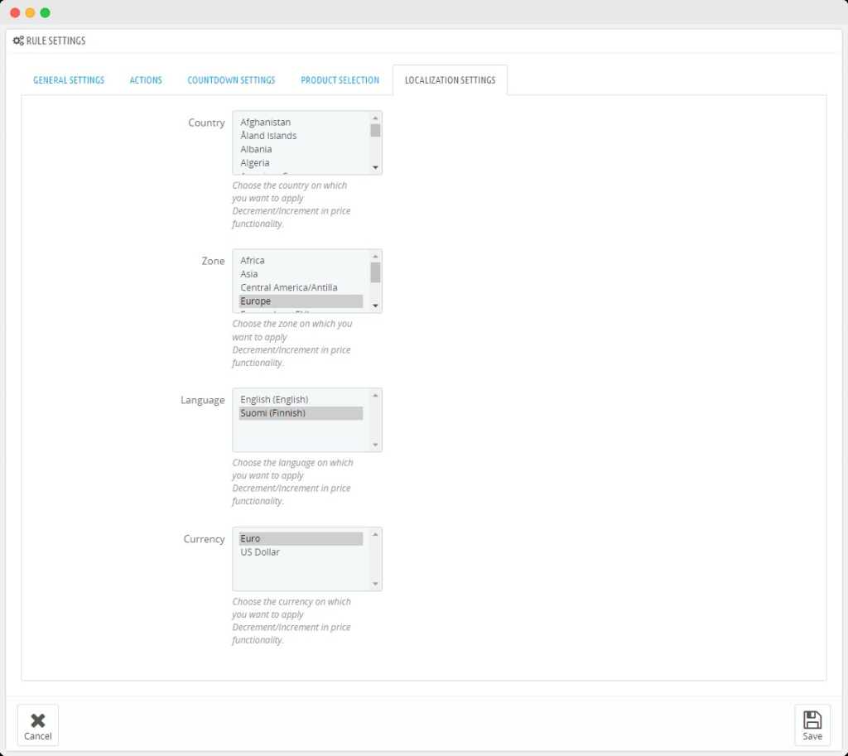Click the Zone list scroll up arrow
This screenshot has height=756, width=848.
[375, 256]
